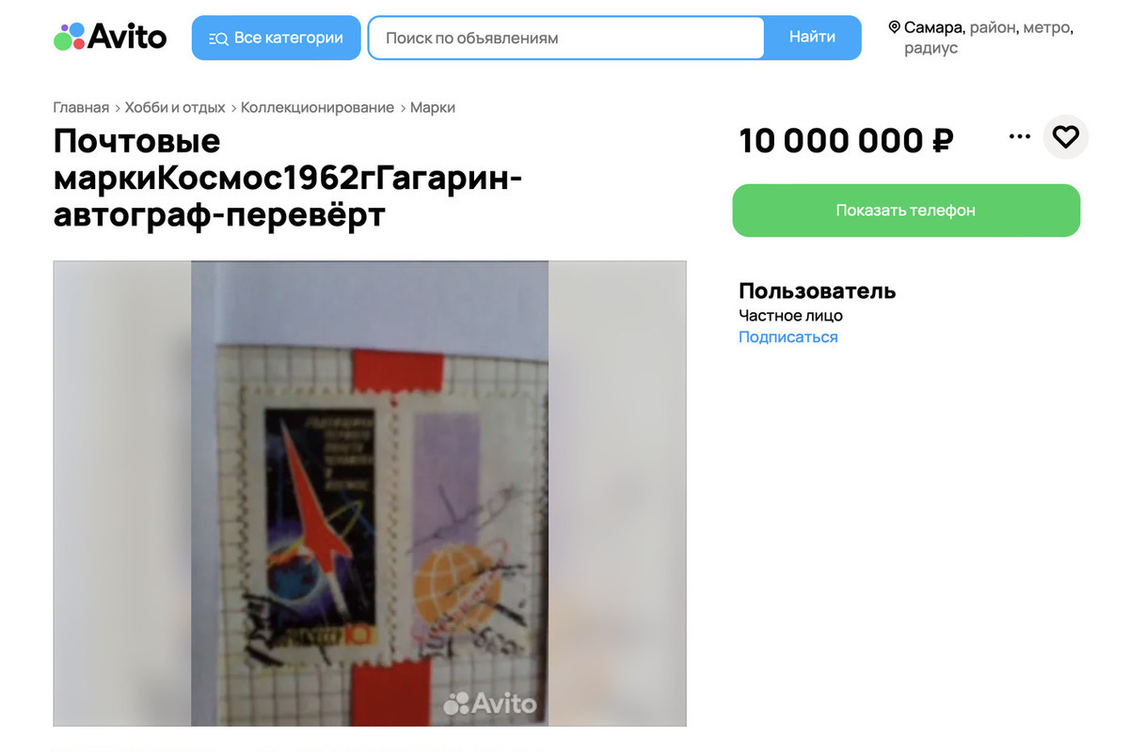This screenshot has height=752, width=1129.
Task: Click the listing title Почтовые марки Космос
Action: click(288, 178)
